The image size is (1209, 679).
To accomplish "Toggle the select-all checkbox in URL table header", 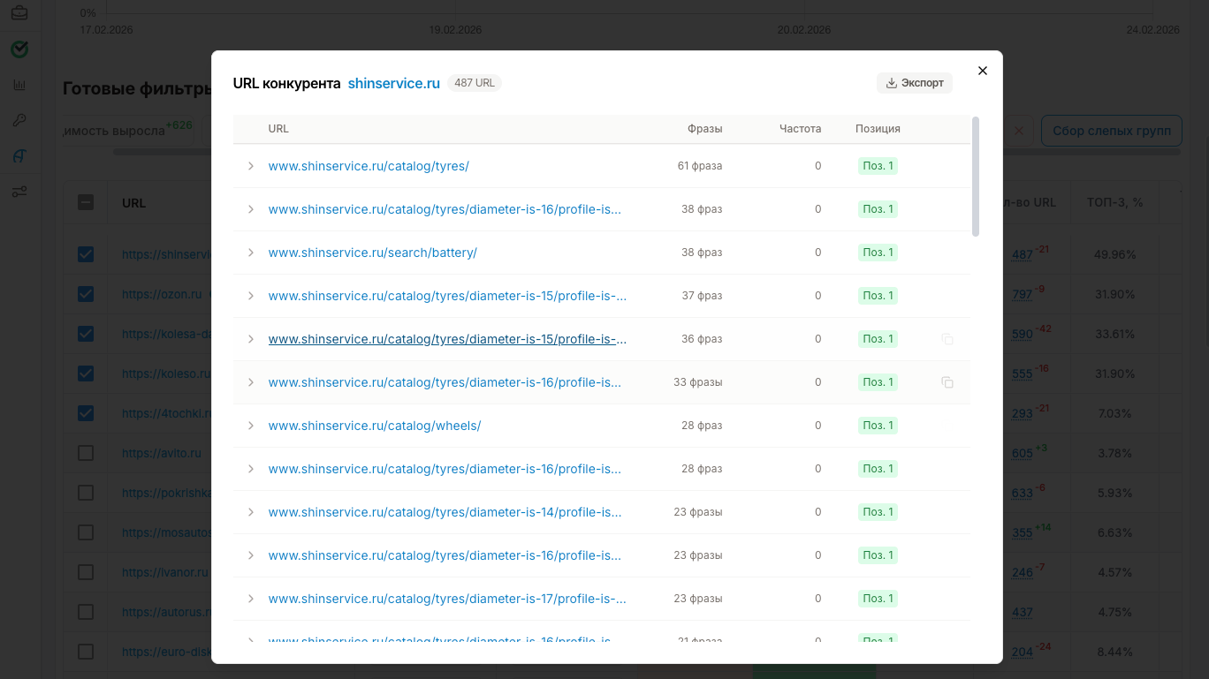I will click(x=85, y=201).
